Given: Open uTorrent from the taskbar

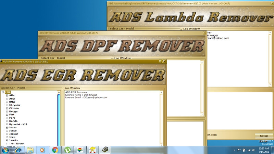Looking at the screenshot, I should pyautogui.click(x=67, y=150).
